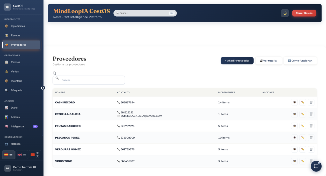Open Recetas in the sidebar
The height and width of the screenshot is (176, 326).
(x=21, y=35)
